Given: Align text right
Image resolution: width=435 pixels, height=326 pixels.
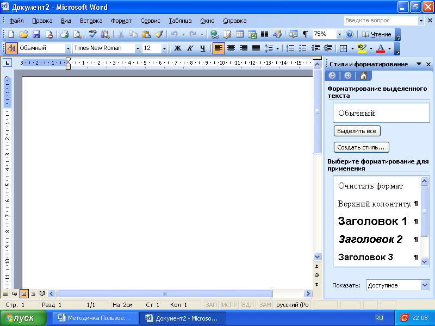Looking at the screenshot, I should [244, 48].
